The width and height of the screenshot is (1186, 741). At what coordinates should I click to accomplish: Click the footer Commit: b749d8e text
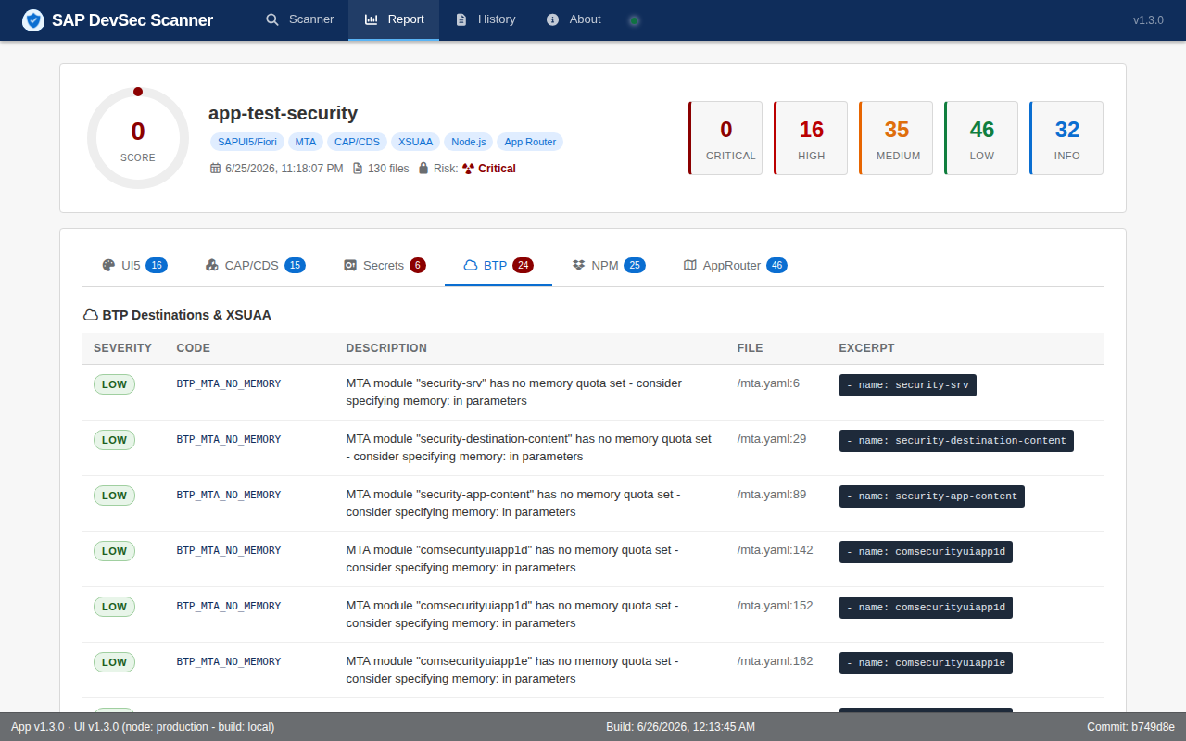1130,727
